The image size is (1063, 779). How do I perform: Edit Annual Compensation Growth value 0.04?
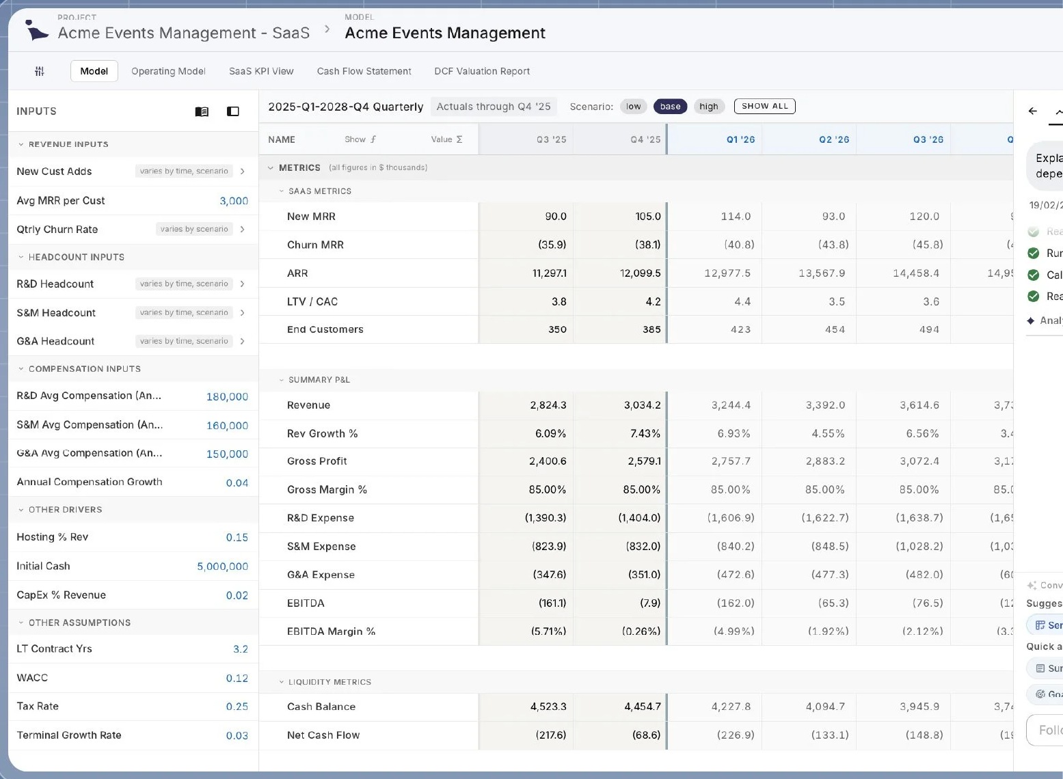click(x=237, y=483)
